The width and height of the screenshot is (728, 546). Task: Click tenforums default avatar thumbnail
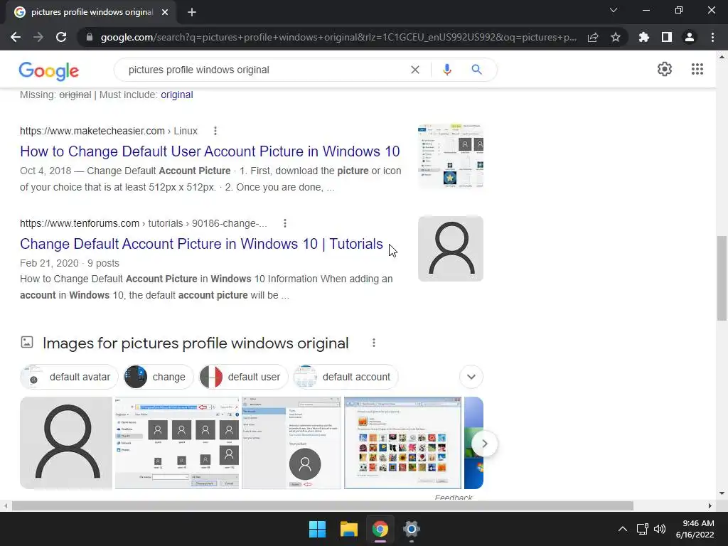coord(450,248)
